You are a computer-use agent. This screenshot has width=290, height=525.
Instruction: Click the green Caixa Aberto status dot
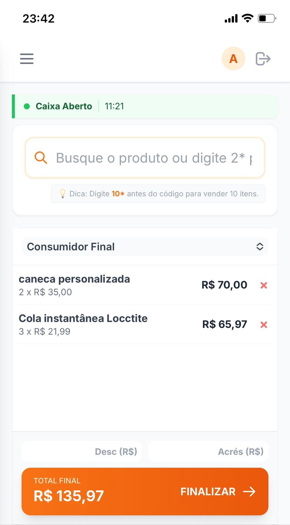coord(27,106)
